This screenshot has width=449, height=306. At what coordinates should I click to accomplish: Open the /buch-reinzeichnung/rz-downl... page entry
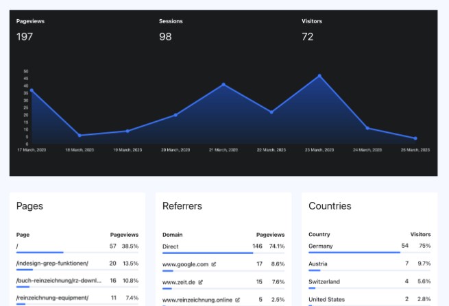tap(58, 281)
